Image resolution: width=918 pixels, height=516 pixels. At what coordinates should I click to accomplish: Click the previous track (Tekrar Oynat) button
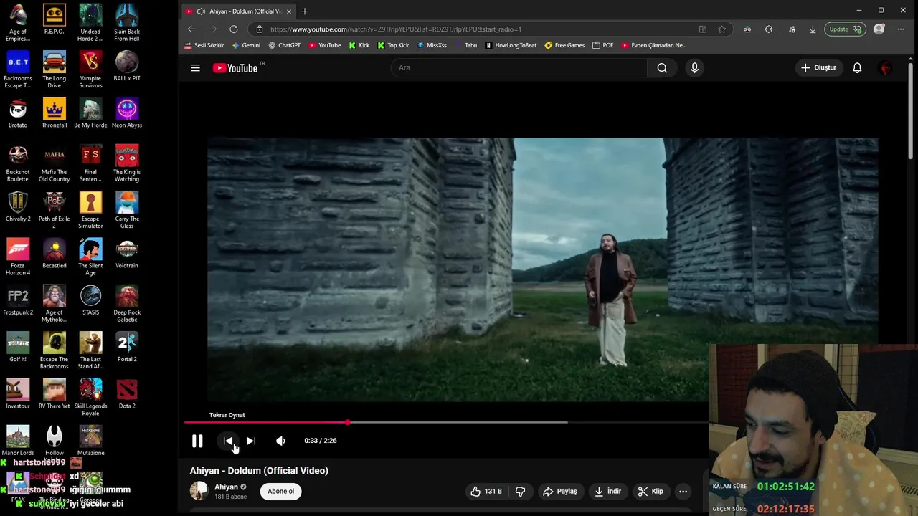tap(228, 441)
